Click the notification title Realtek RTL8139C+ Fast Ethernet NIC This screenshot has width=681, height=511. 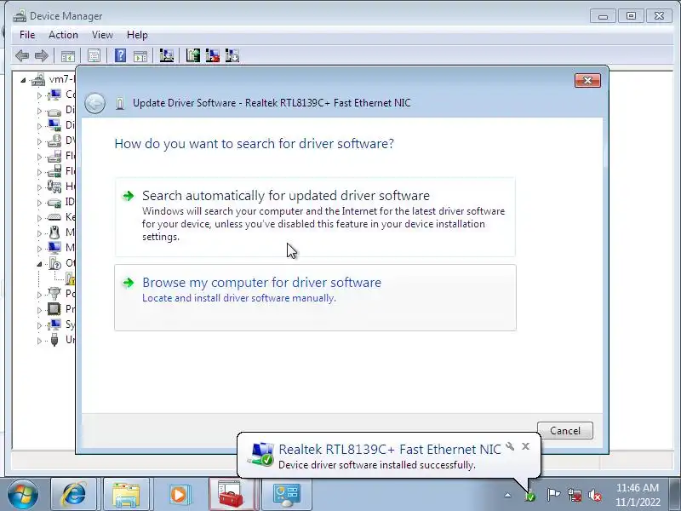tap(390, 450)
